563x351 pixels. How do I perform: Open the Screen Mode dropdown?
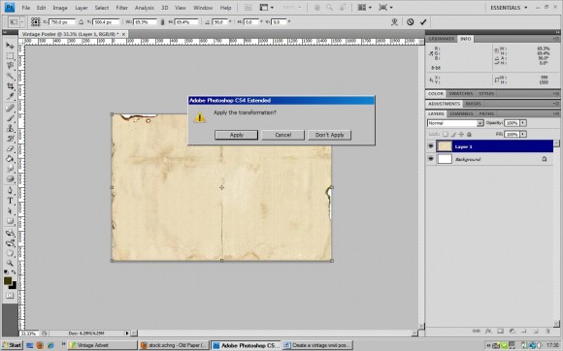pyautogui.click(x=385, y=8)
